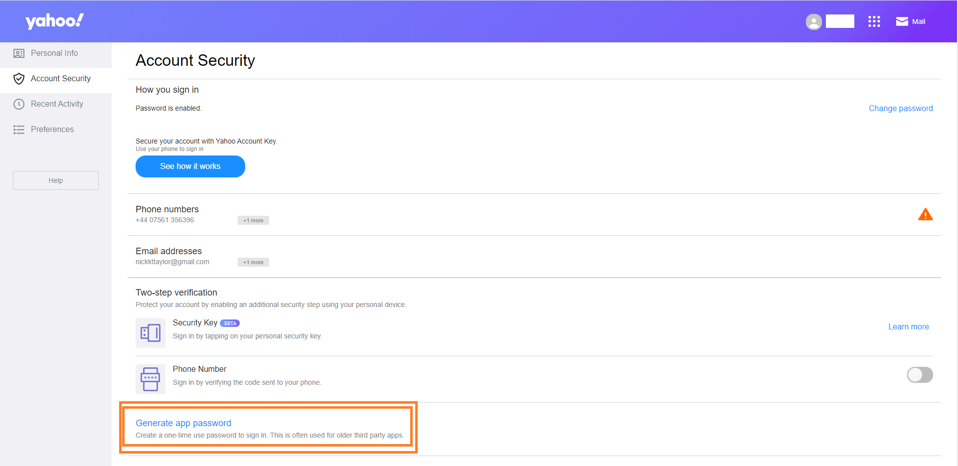Click the Security Key device icon
The width and height of the screenshot is (958, 466).
150,332
